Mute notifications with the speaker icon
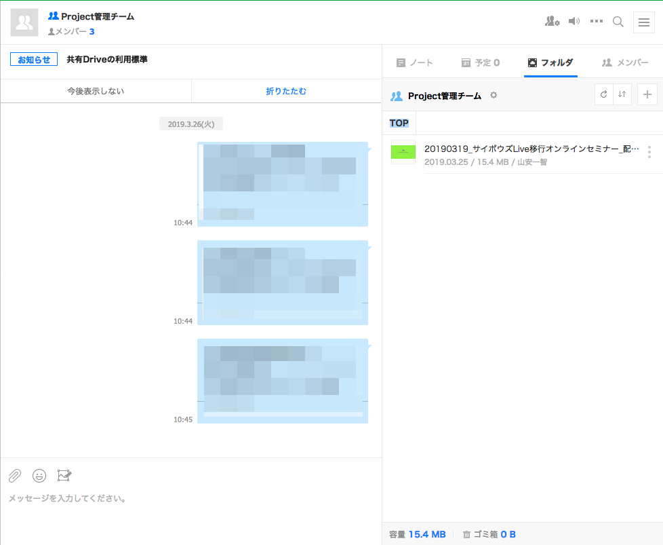The image size is (663, 545). pos(574,22)
